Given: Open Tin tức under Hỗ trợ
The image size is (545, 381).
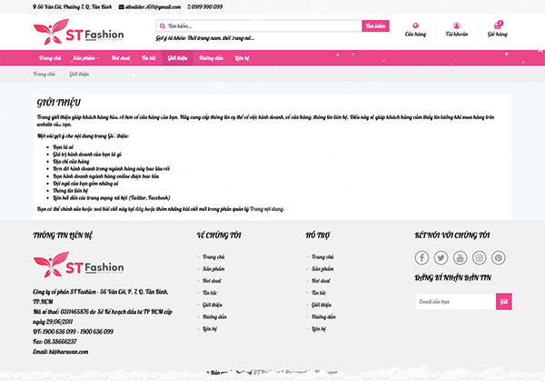Looking at the screenshot, I should pyautogui.click(x=319, y=293).
